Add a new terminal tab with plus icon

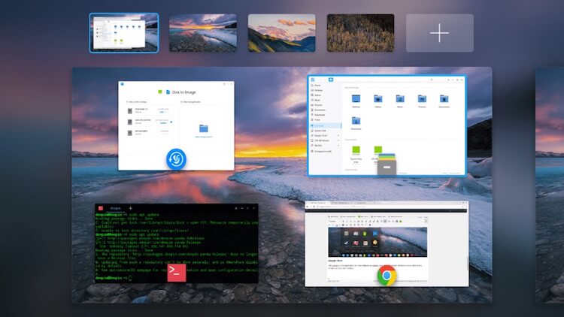[131, 208]
